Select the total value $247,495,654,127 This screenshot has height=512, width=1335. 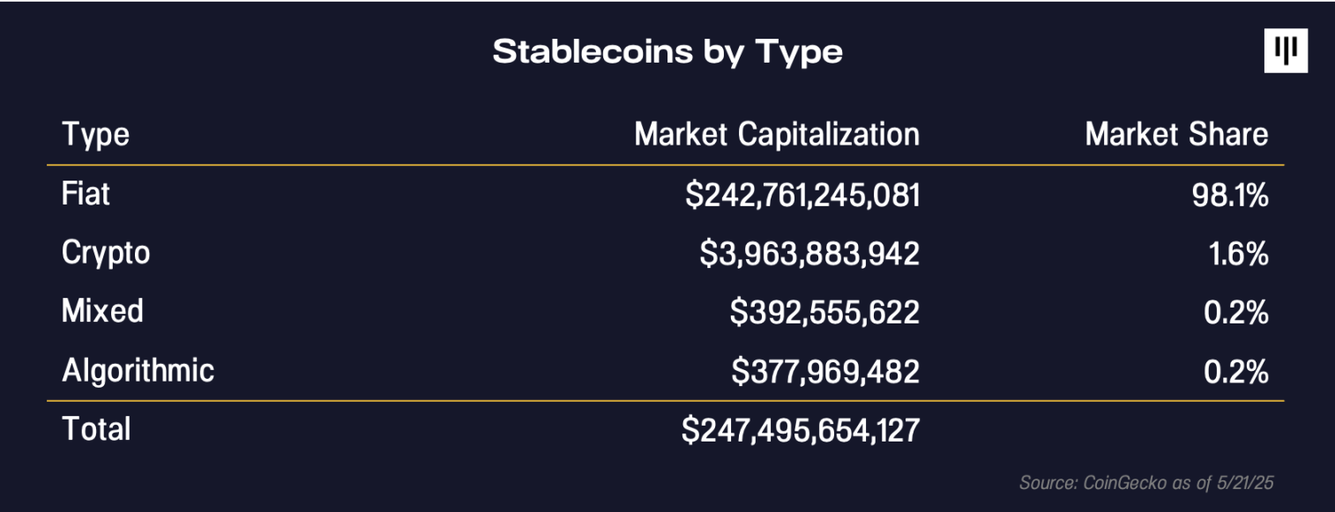801,431
